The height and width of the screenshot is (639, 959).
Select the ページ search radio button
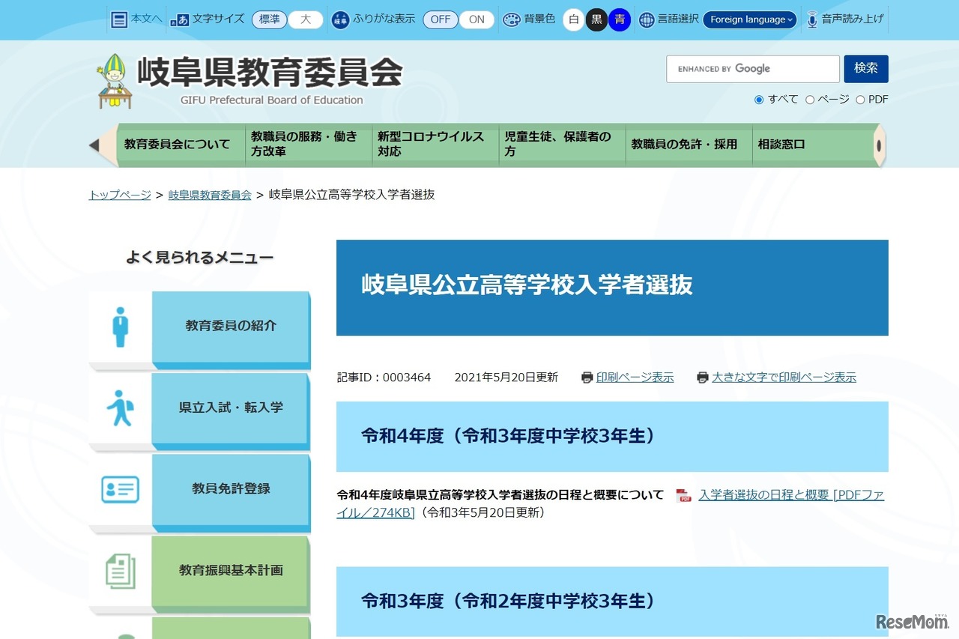coord(809,99)
